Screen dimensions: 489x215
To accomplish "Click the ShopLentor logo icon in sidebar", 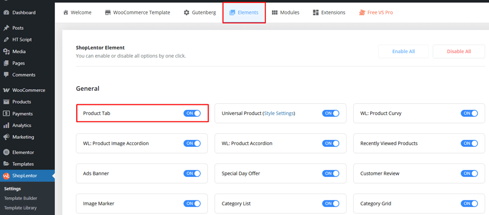I will (6, 176).
